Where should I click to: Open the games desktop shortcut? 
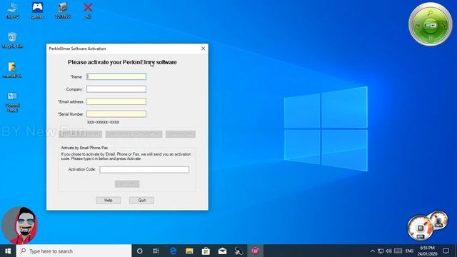click(x=37, y=10)
